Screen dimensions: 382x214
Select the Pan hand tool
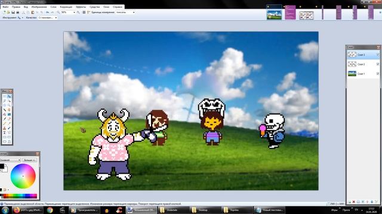tap(9, 109)
